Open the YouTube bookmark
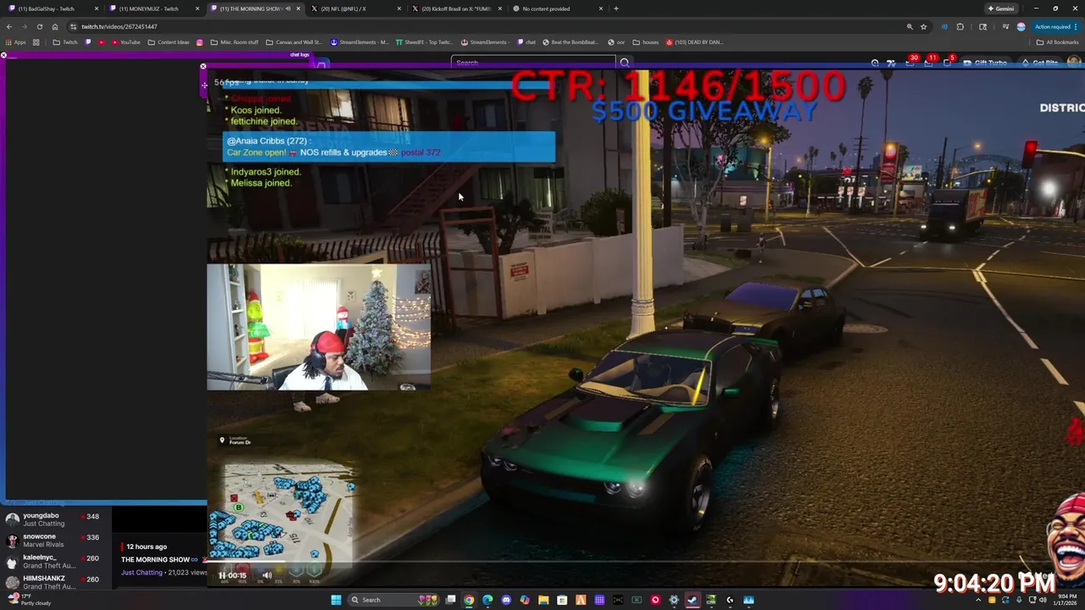1085x610 pixels. (125, 42)
